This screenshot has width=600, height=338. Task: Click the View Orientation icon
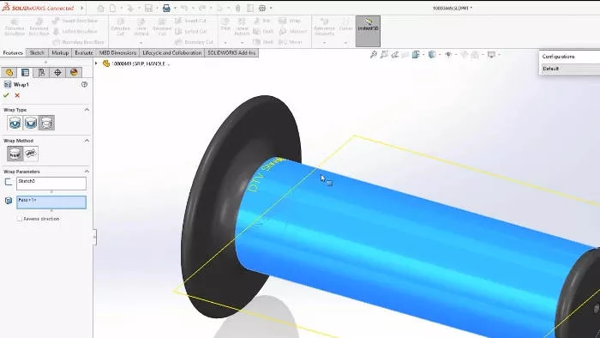pos(416,55)
